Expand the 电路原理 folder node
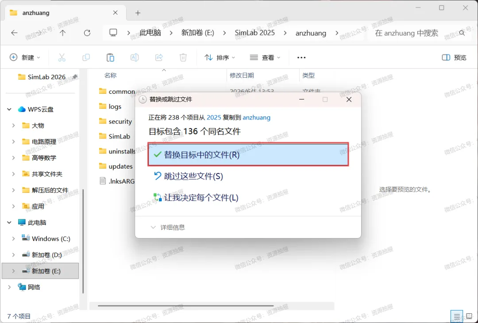This screenshot has width=478, height=323. pyautogui.click(x=13, y=142)
